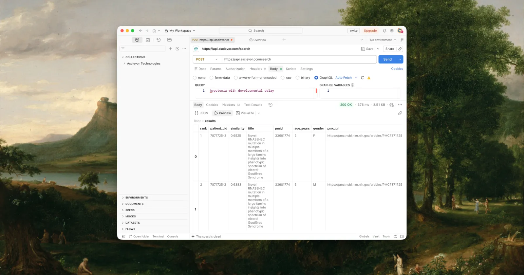Open environment quick look icon
Viewport: 524px width, 275px height.
pos(402,40)
